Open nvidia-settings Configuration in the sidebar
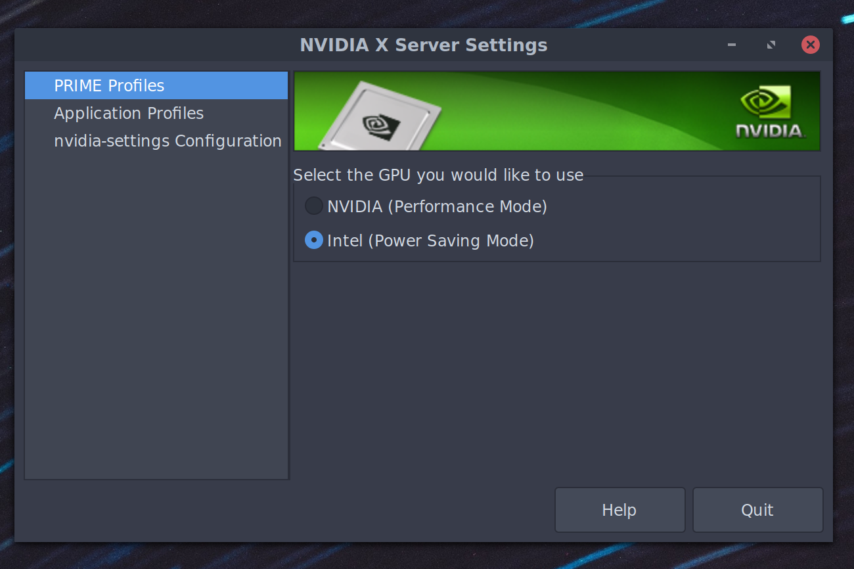This screenshot has height=569, width=854. pyautogui.click(x=168, y=141)
